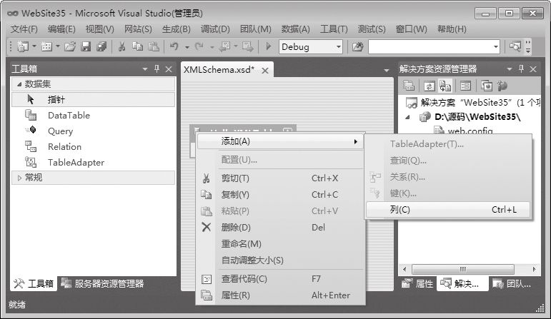
Task: Click the Navigate Forward toolbar icon
Action: (248, 46)
